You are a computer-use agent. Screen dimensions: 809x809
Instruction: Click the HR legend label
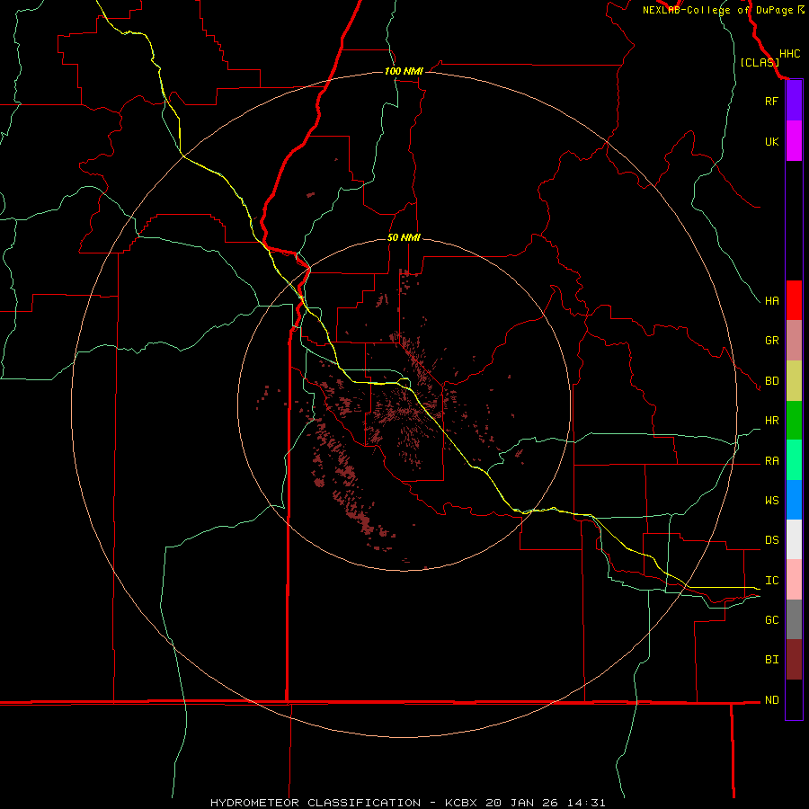(771, 421)
